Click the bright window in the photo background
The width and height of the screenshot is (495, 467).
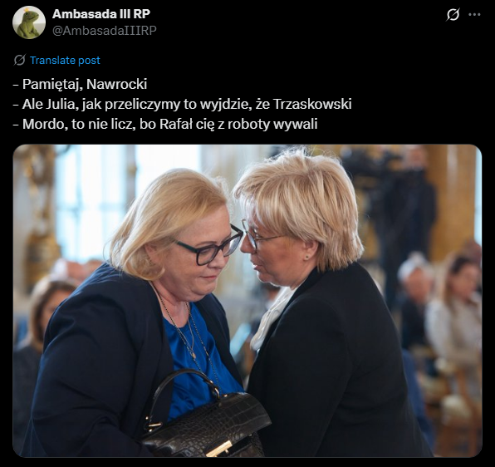tap(91, 202)
